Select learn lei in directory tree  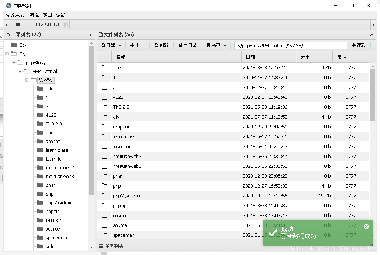tap(54, 159)
